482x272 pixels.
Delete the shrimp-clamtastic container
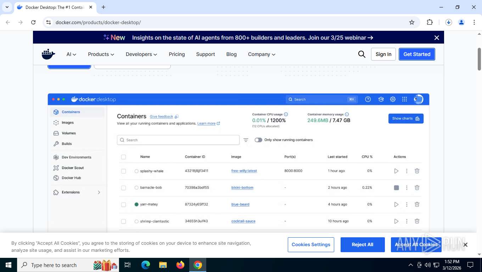pos(417,221)
